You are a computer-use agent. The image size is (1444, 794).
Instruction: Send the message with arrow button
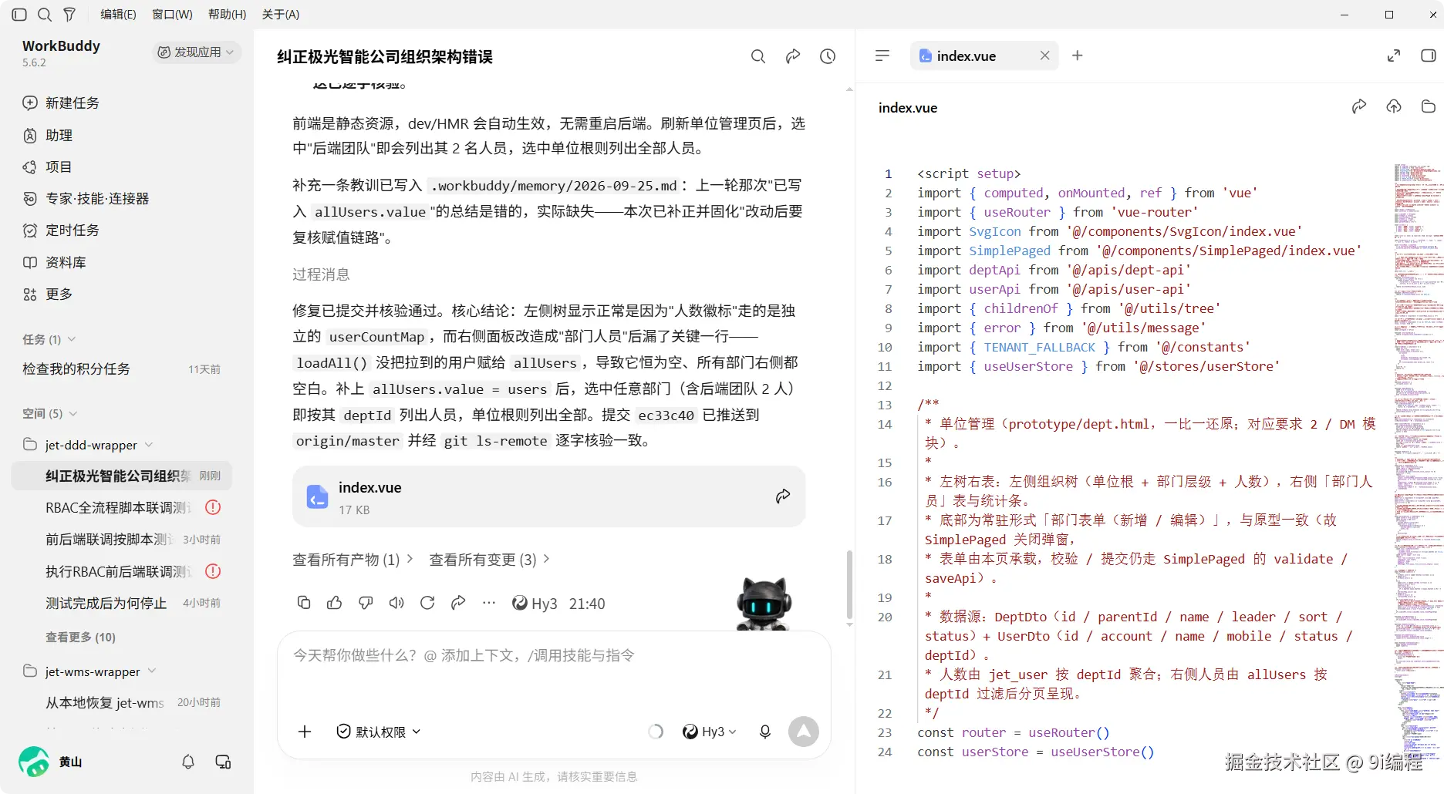click(x=804, y=732)
